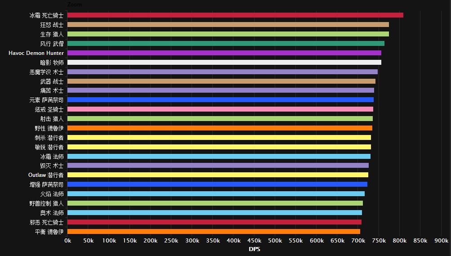This screenshot has height=256, width=451.
Task: Select the 火焰 法师 light blue bar
Action: click(x=216, y=194)
